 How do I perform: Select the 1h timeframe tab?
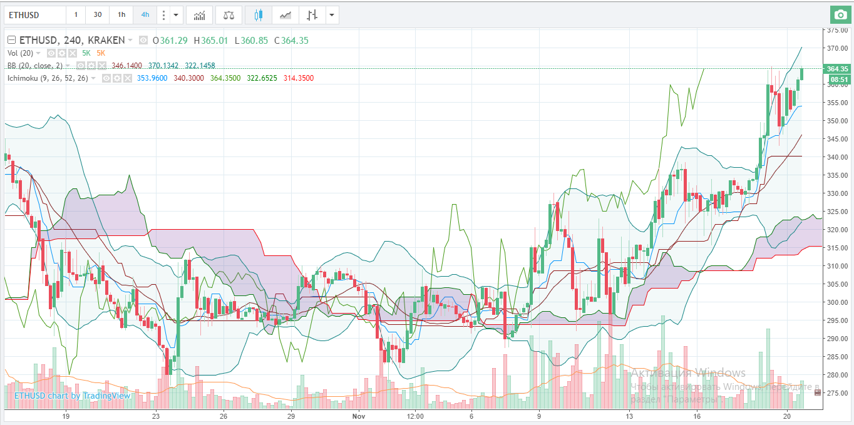121,14
